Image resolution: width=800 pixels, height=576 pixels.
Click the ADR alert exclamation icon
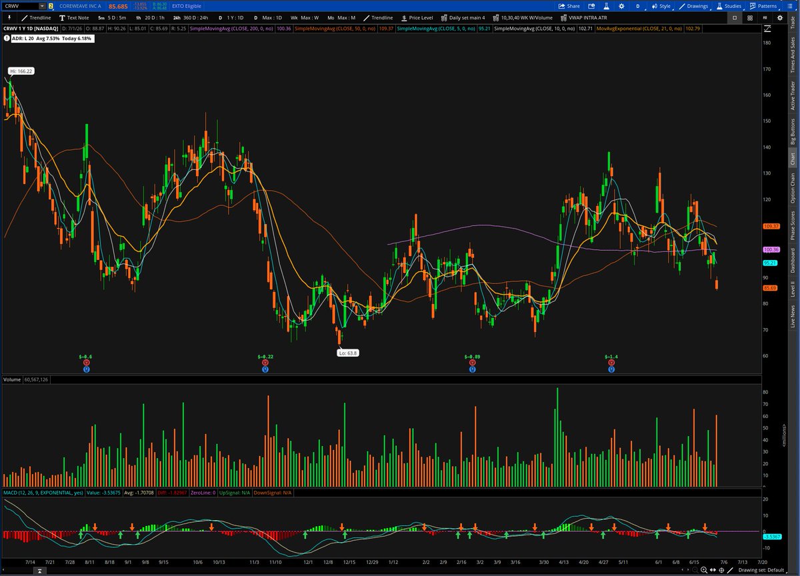6,39
